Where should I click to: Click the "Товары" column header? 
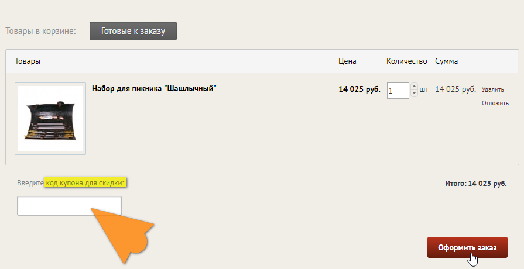coord(28,61)
